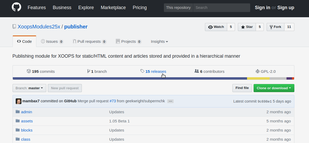The width and height of the screenshot is (309, 143).
Task: Switch to the Issues tab
Action: (x=52, y=41)
